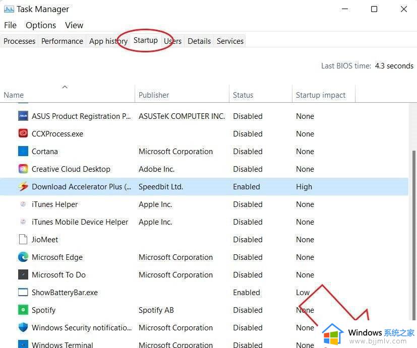Select the ASUS Product Registration entry name

coord(81,116)
